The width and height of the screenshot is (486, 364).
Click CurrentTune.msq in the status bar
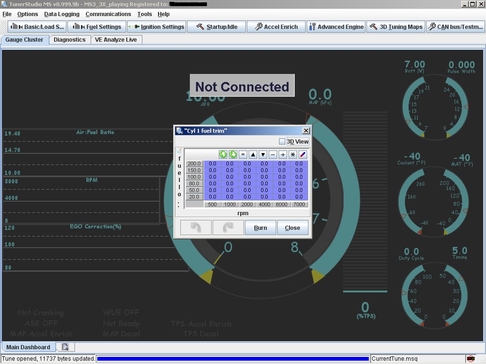(x=394, y=359)
